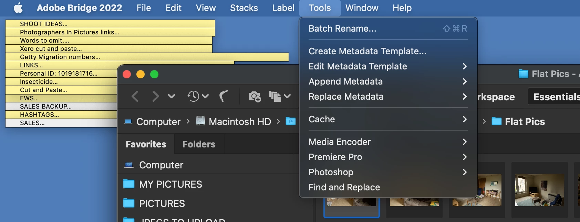Click the Macintosh HD drive icon
The image size is (580, 222).
click(200, 121)
